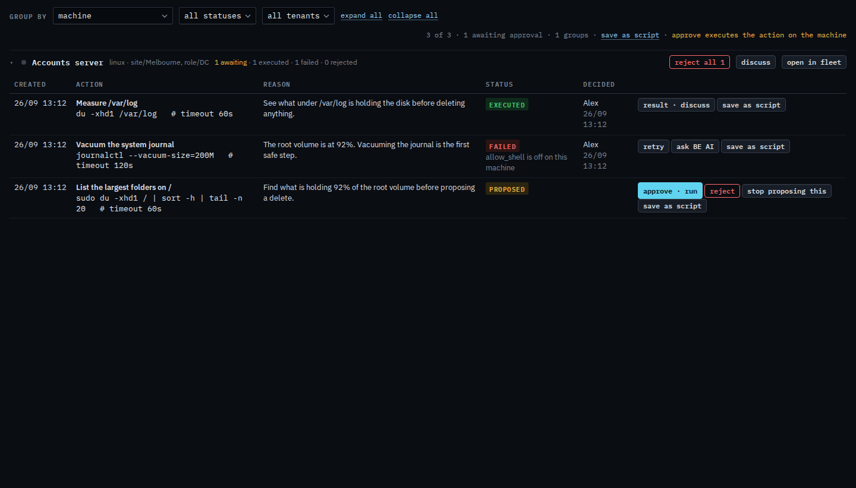The height and width of the screenshot is (488, 856).
Task: Open Accounts server in fleet
Action: [814, 62]
